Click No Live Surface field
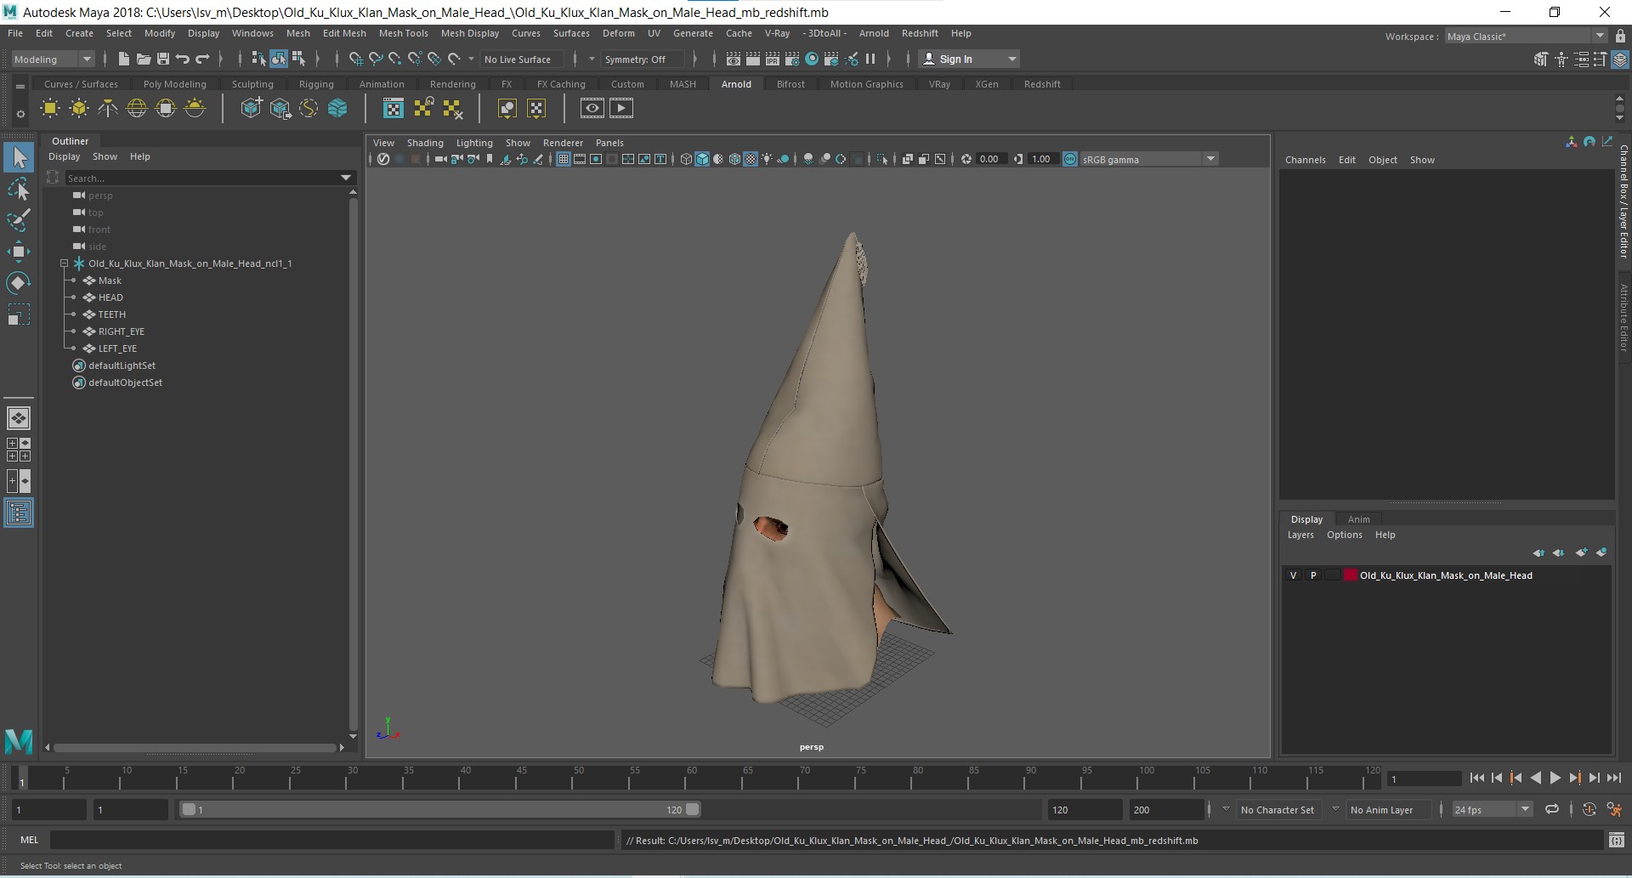This screenshot has width=1632, height=878. [521, 59]
